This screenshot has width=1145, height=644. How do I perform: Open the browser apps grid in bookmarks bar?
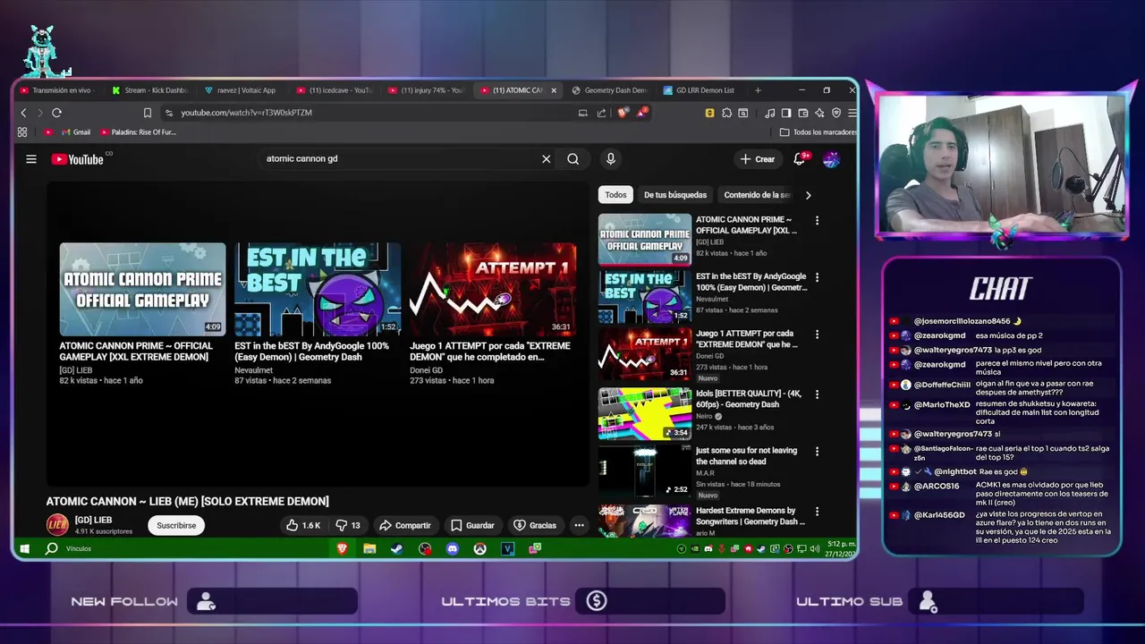click(x=22, y=132)
